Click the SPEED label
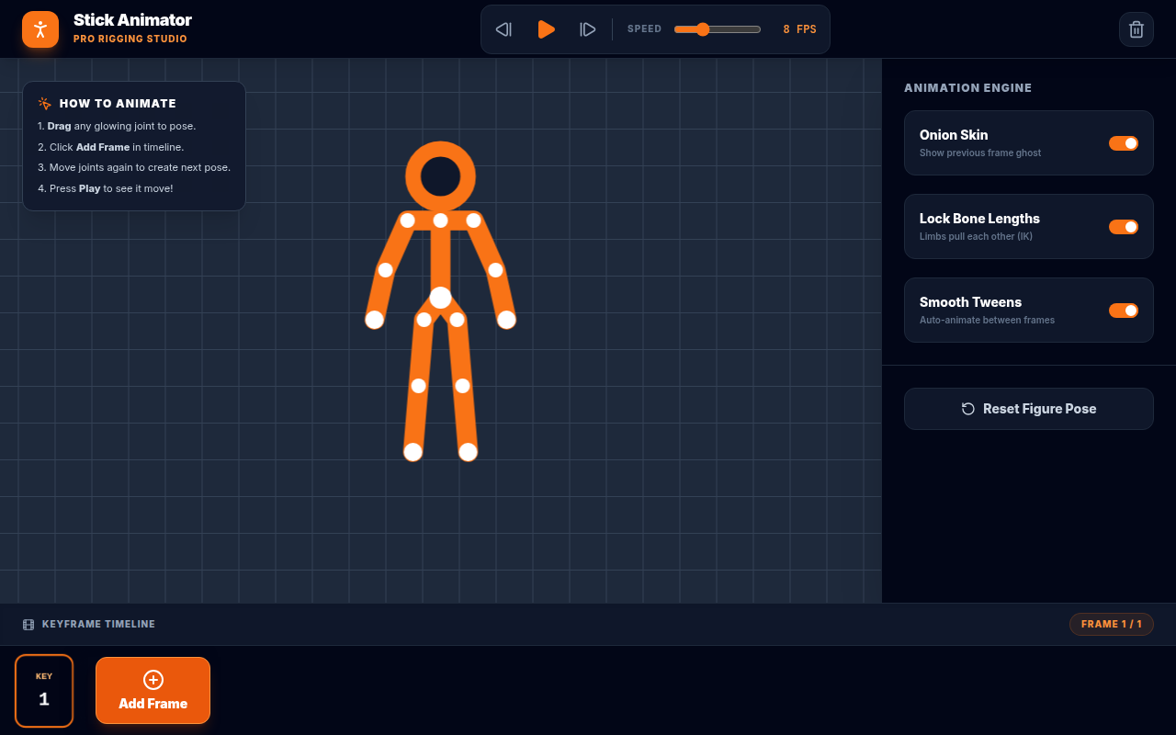1176x735 pixels. click(645, 29)
